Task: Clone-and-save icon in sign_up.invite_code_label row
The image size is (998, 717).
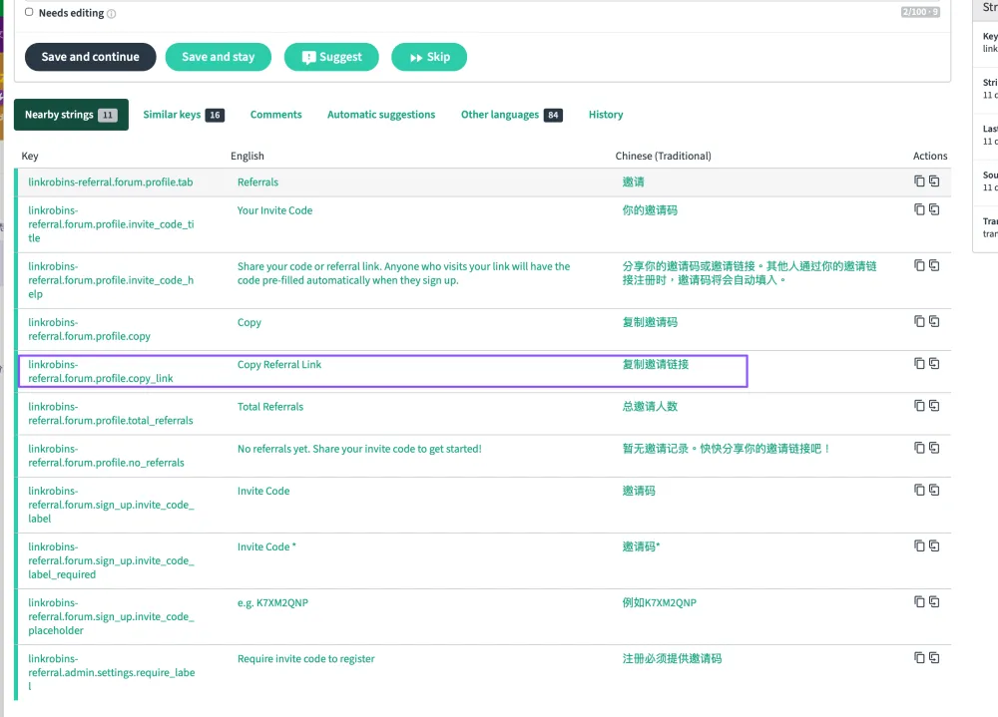Action: 934,490
